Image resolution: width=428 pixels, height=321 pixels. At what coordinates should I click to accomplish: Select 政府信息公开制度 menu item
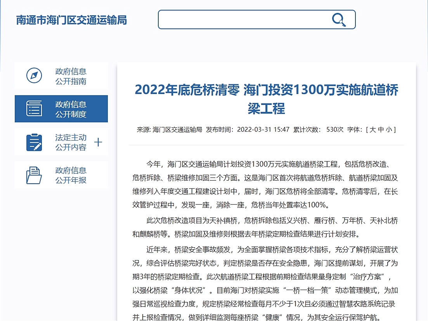[x=61, y=109]
